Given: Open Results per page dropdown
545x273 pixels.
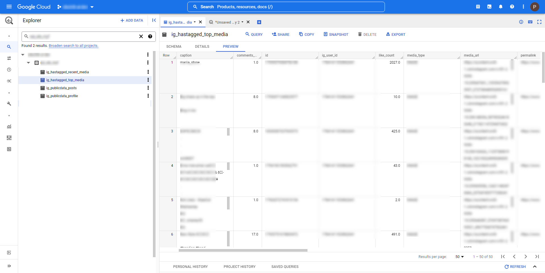Looking at the screenshot, I should tap(459, 257).
